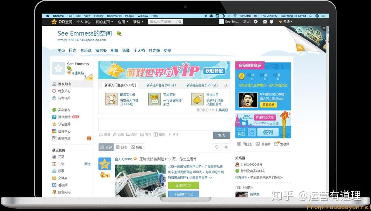This screenshot has width=371, height=211.
Task: Click 开通黄钻 link in profile card
Action: pos(76,73)
